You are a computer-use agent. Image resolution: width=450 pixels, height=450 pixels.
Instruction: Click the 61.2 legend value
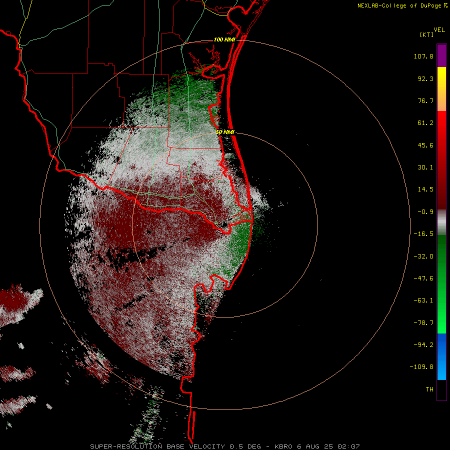425,123
